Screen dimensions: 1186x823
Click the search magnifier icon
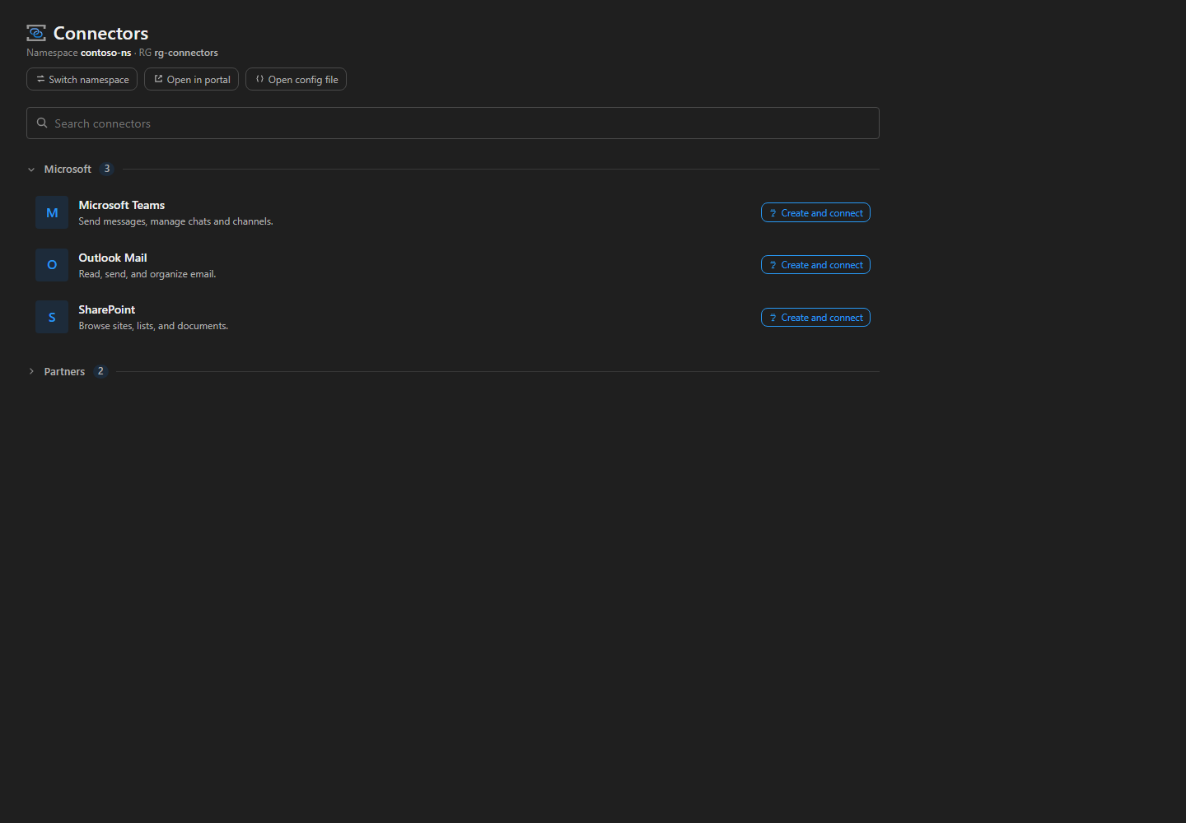(x=42, y=123)
